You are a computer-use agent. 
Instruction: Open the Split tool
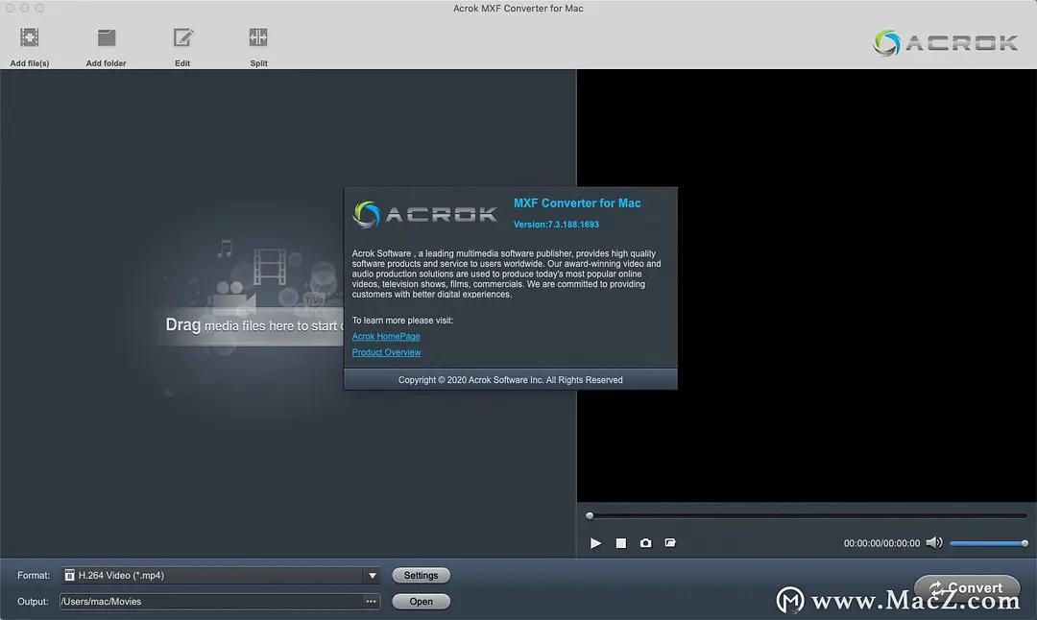point(258,38)
